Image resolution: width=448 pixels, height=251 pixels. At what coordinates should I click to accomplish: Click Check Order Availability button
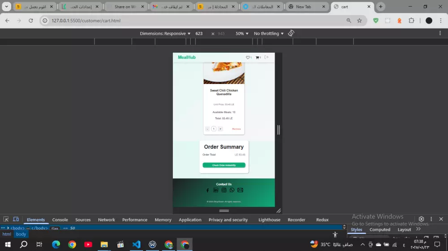tap(224, 165)
